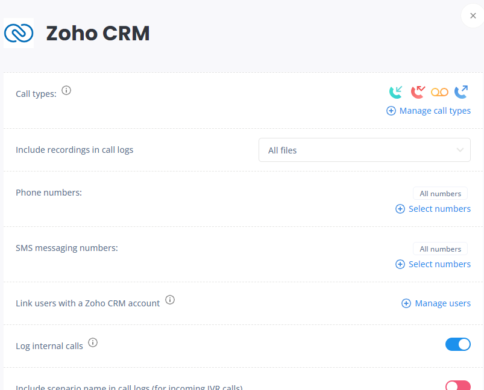Open the Include recordings dropdown
The image size is (484, 390).
tap(365, 150)
